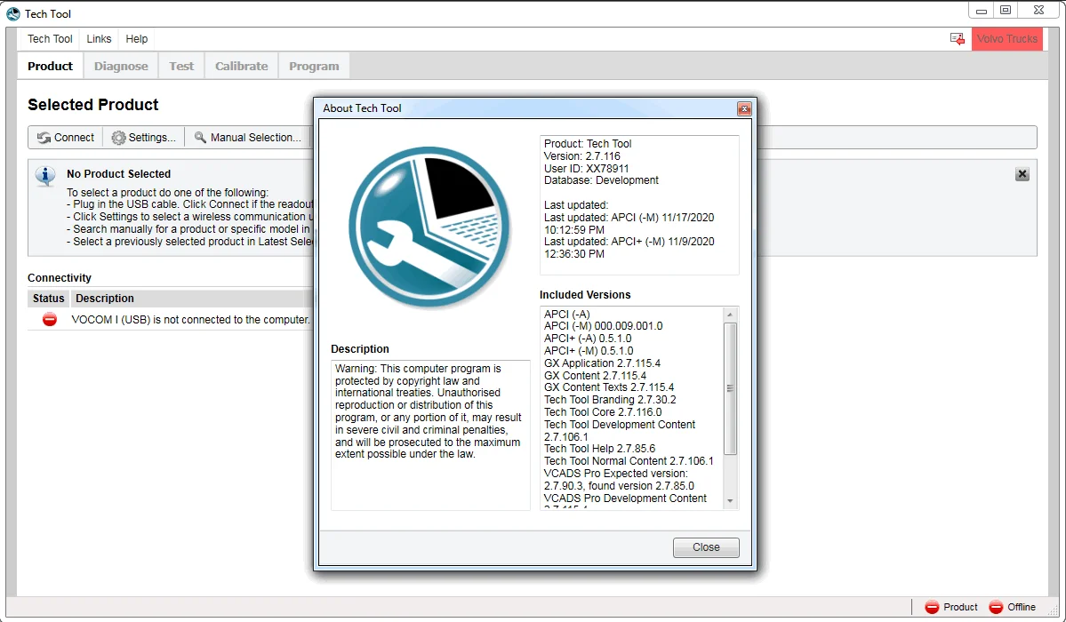Switch to the Test tab
The width and height of the screenshot is (1066, 622).
[181, 66]
